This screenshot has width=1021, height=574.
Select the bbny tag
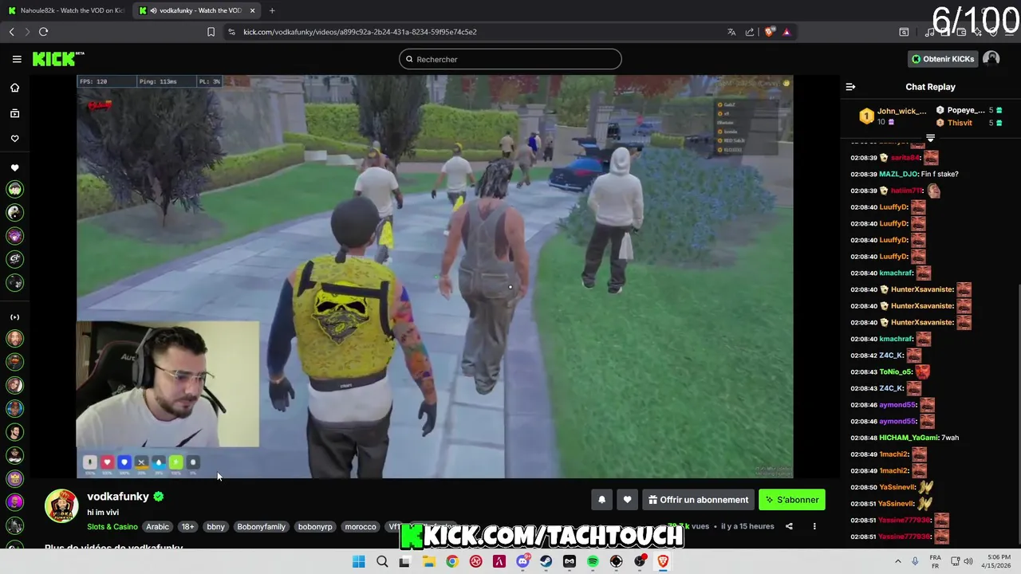215,527
